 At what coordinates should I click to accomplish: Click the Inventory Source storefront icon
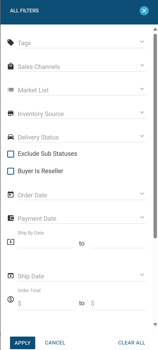11,113
